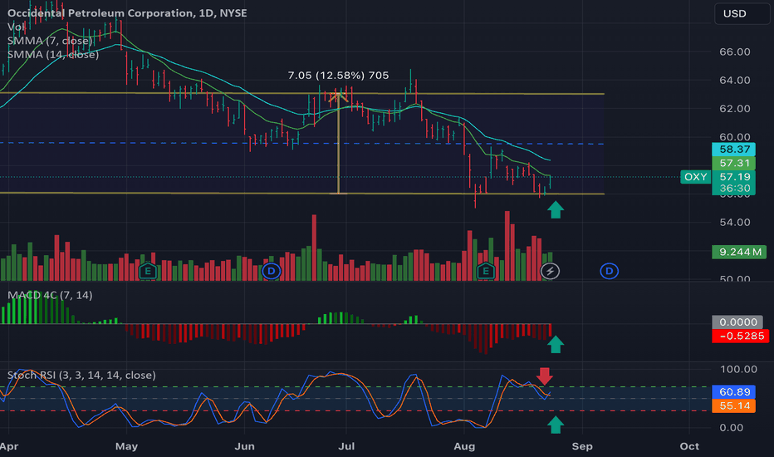Click the 66.00 price axis label
774x457 pixels.
[734, 52]
